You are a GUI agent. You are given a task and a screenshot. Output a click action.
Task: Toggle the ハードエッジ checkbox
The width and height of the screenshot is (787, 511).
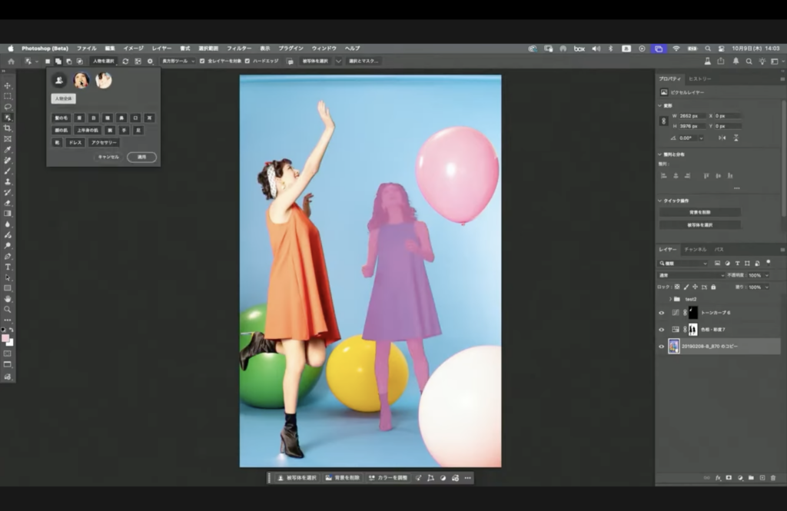248,61
